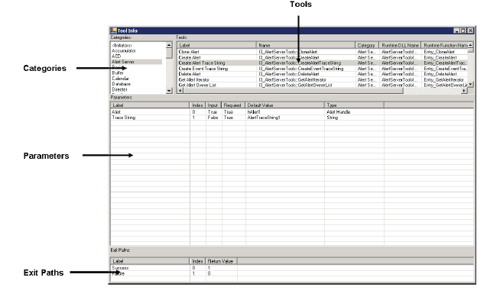The image size is (487, 300).
Task: Choose the Database category
Action: pos(122,84)
